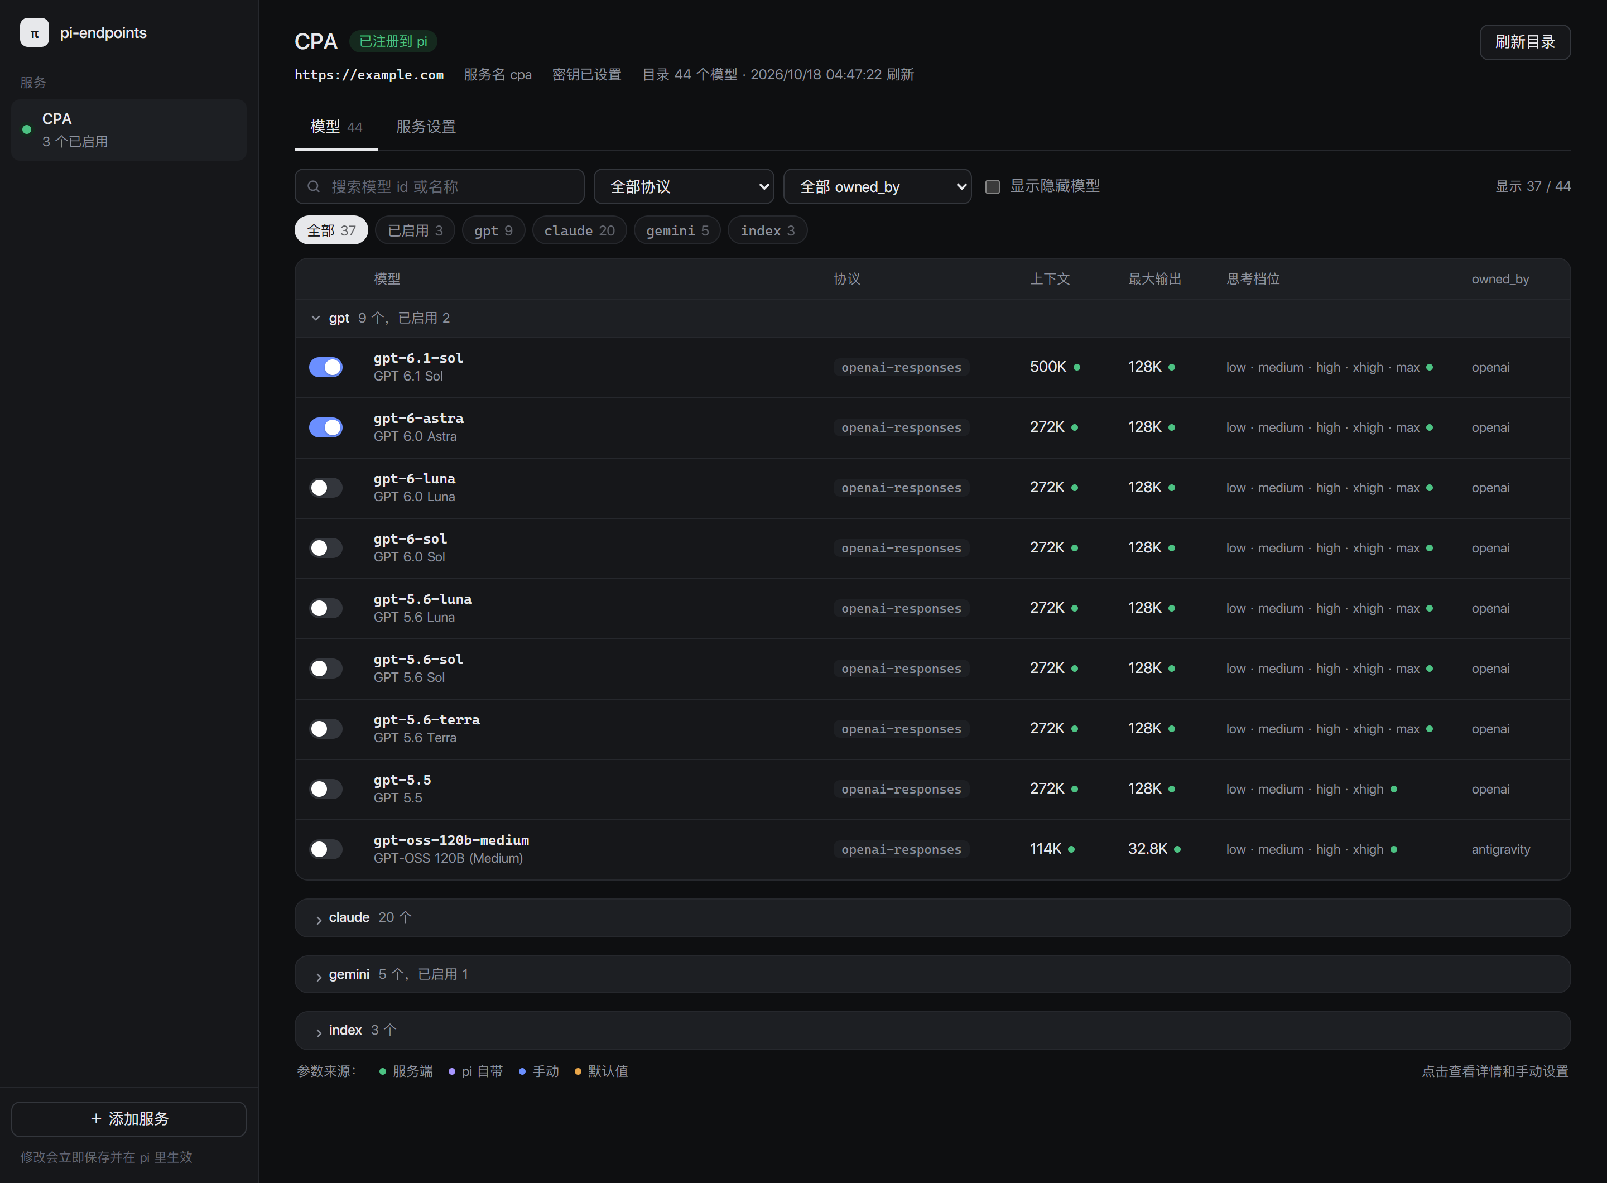Viewport: 1607px width, 1183px height.
Task: Click the pi 自带 purple legend dot
Action: tap(452, 1072)
